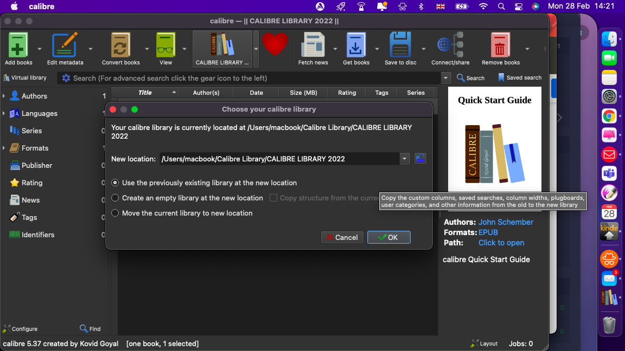Click Find in the Tag browser
Viewport: 625px width, 351px height.
[90, 329]
